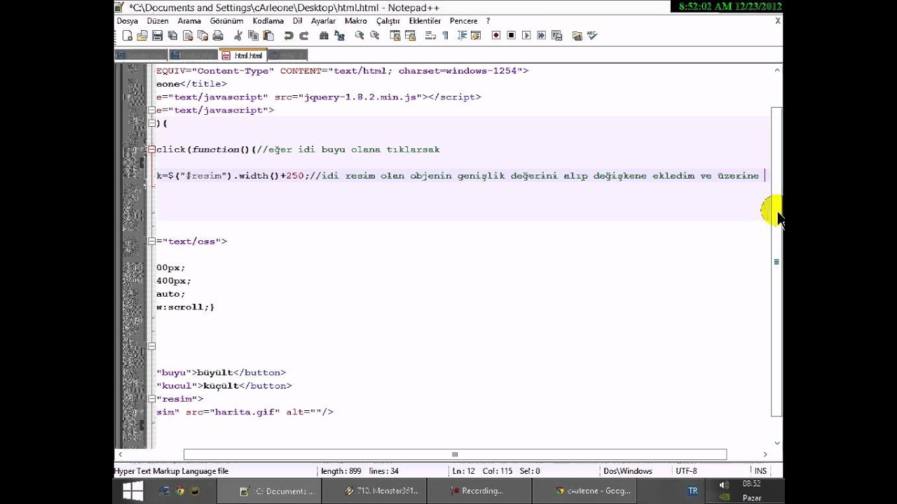Viewport: 897px width, 504px height.
Task: Toggle indent guide toolbar icon
Action: [x=463, y=35]
